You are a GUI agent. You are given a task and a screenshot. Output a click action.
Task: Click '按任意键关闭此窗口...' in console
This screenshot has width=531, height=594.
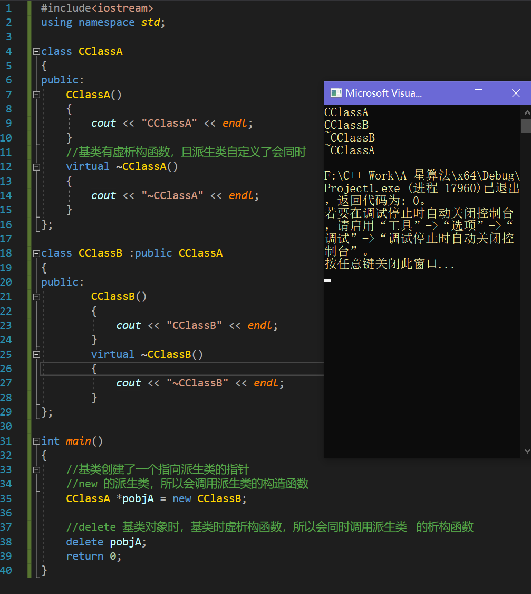click(390, 263)
